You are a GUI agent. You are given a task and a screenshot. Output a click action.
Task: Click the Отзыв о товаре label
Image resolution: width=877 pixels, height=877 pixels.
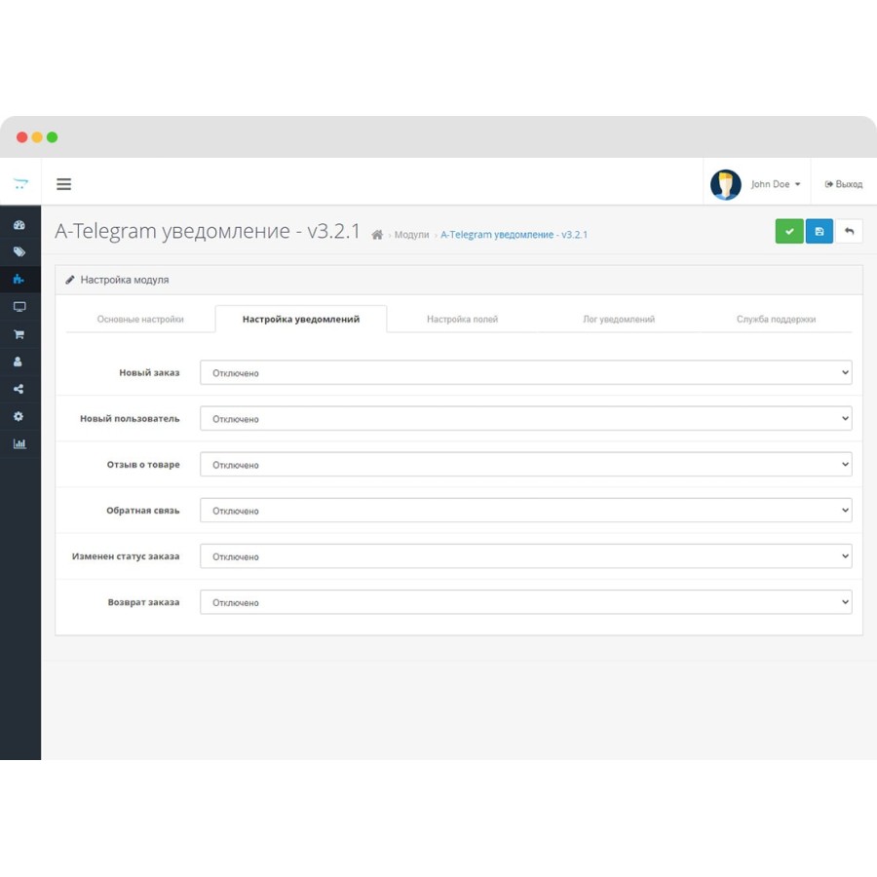(x=143, y=464)
